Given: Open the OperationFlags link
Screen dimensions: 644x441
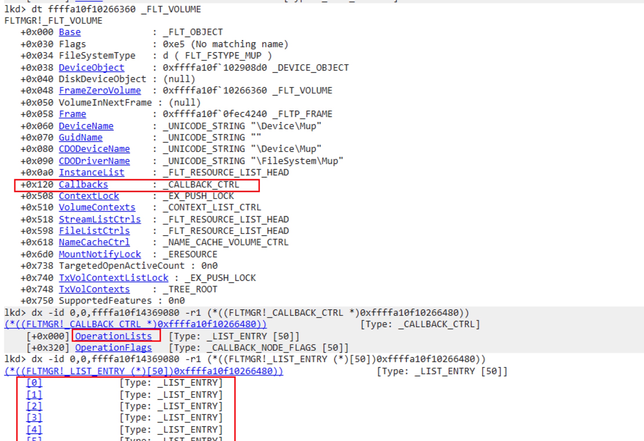Looking at the screenshot, I should (x=113, y=347).
